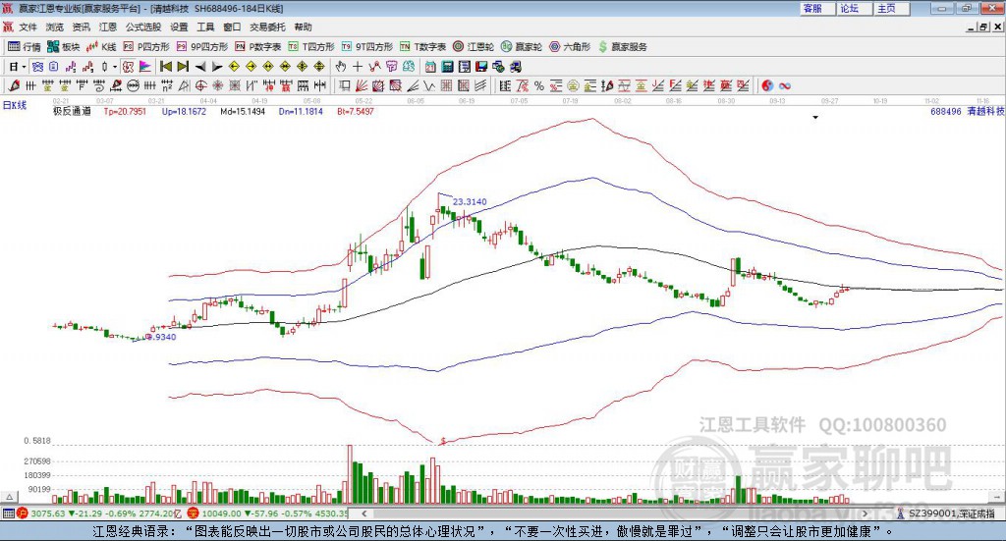Open the calculator icon

(x=447, y=67)
